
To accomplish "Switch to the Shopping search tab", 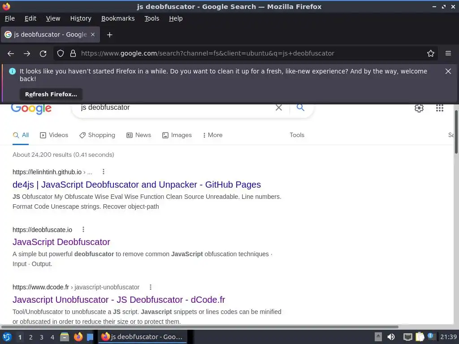I will (x=97, y=135).
